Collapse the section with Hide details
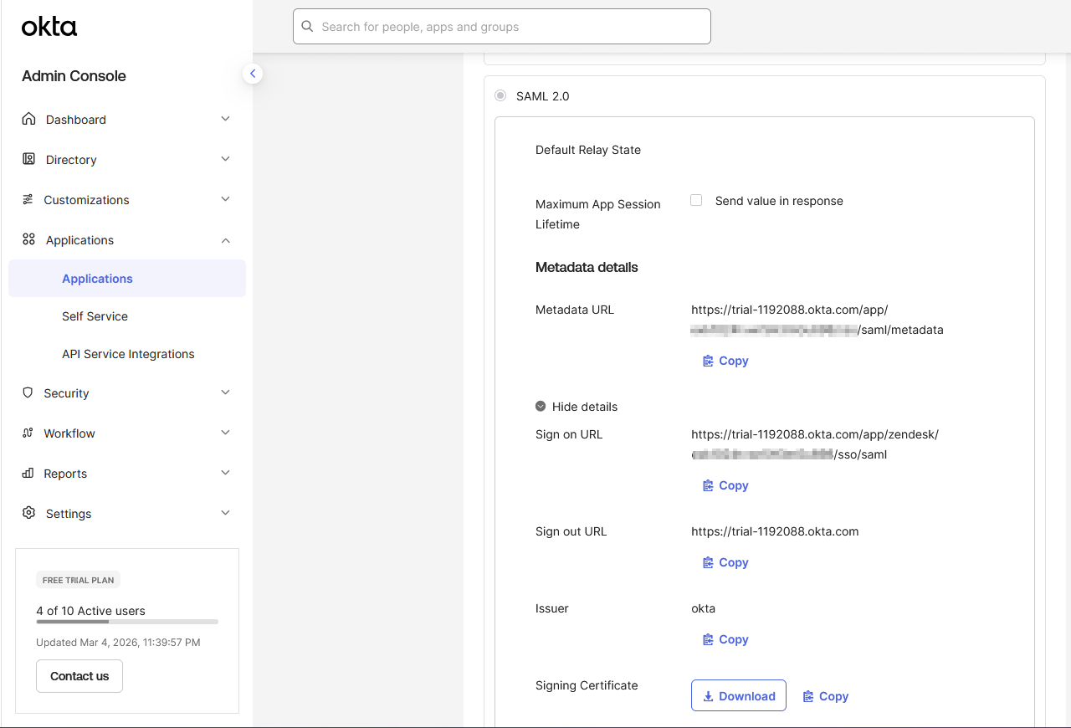 point(576,407)
